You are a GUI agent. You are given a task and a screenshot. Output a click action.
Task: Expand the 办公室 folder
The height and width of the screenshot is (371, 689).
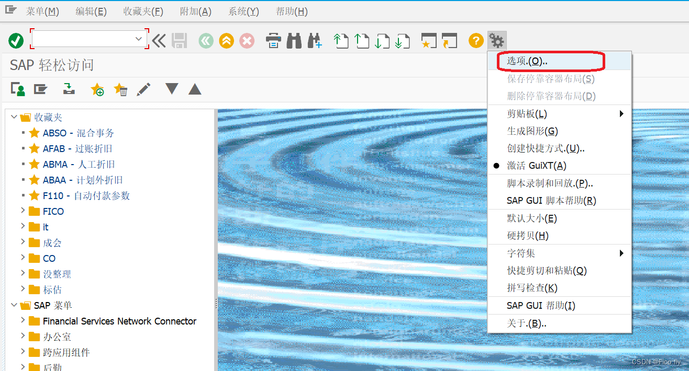coord(23,336)
